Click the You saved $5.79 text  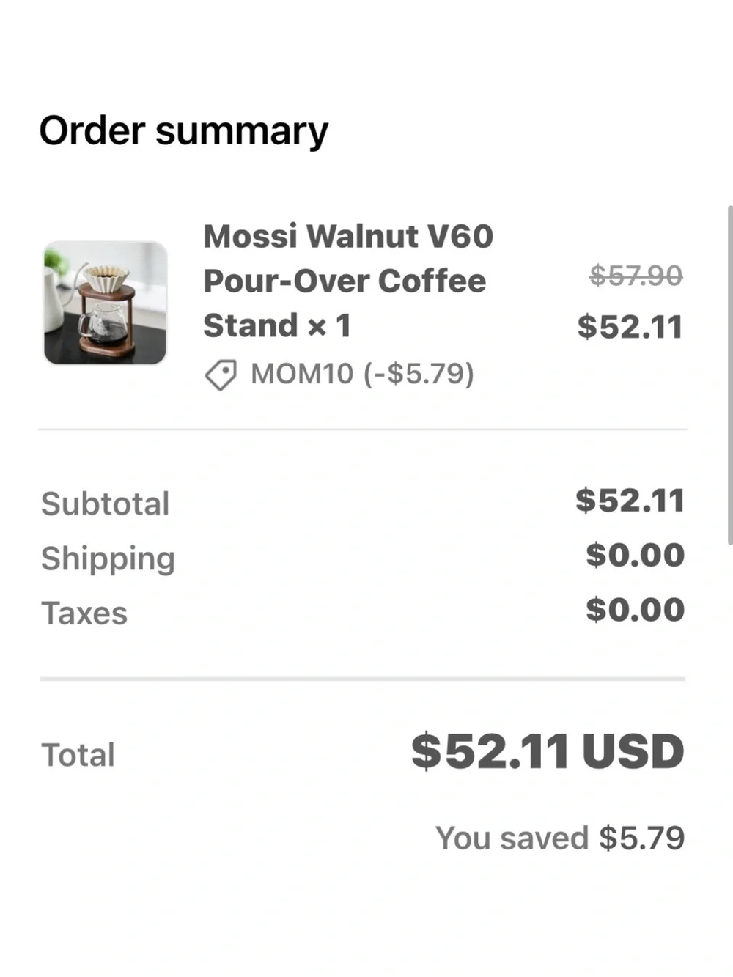coord(560,838)
